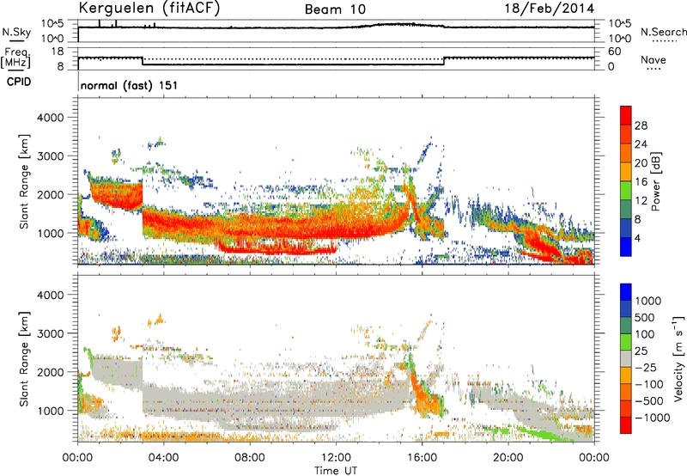Click the 'N.Search' legend label
Image resolution: width=687 pixels, height=476 pixels.
click(663, 32)
